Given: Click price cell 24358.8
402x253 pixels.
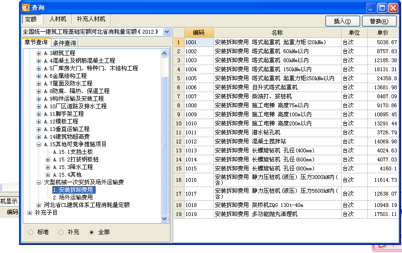Looking at the screenshot, I should pyautogui.click(x=383, y=78).
